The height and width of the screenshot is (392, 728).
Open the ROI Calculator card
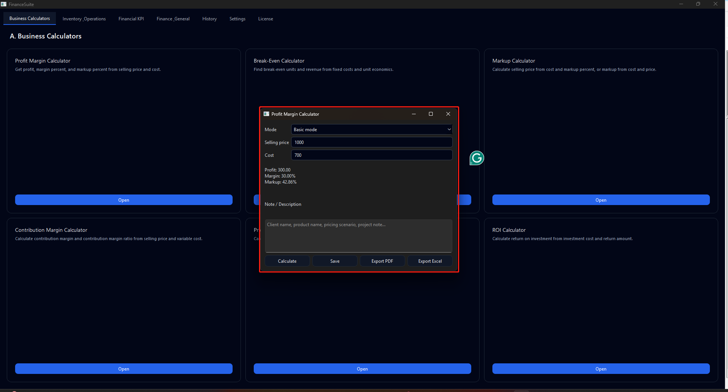[601, 369]
